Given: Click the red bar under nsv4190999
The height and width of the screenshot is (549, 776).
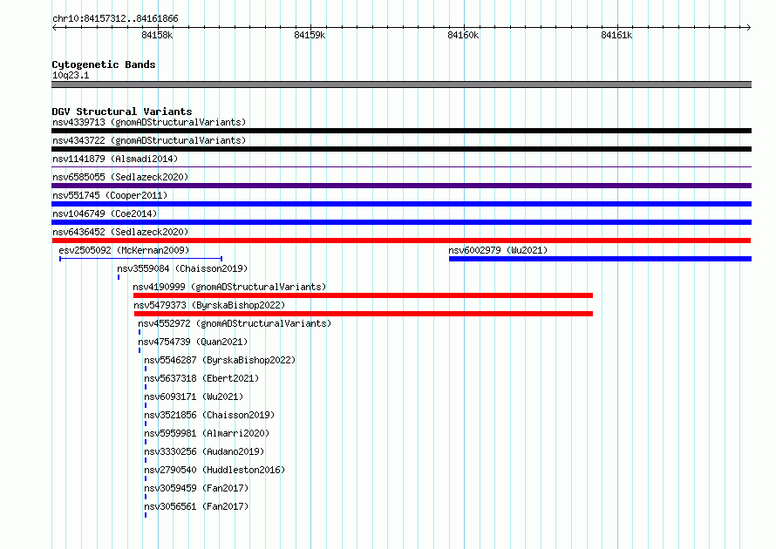Looking at the screenshot, I should tap(363, 295).
